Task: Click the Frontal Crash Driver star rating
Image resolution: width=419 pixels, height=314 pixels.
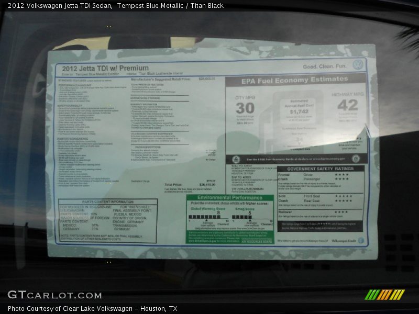Action: (341, 174)
